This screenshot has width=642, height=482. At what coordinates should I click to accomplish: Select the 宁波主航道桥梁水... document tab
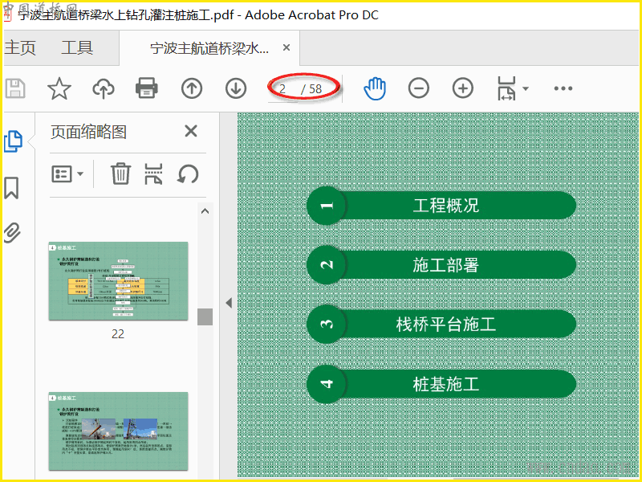point(209,48)
